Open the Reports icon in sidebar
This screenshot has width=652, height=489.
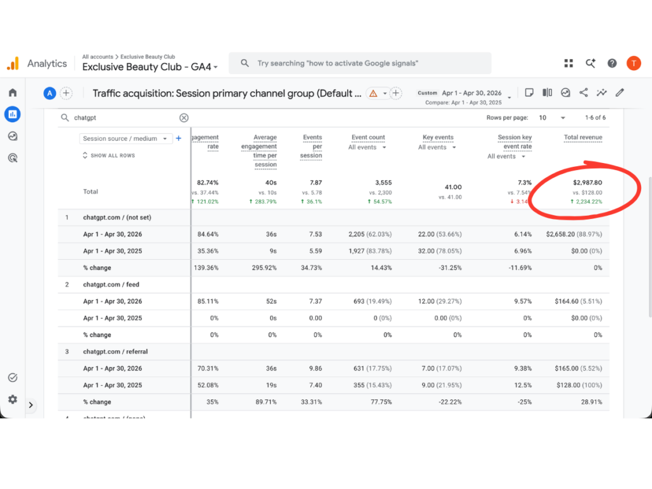13,114
